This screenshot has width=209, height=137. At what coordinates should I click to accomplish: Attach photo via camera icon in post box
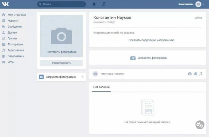190,74
